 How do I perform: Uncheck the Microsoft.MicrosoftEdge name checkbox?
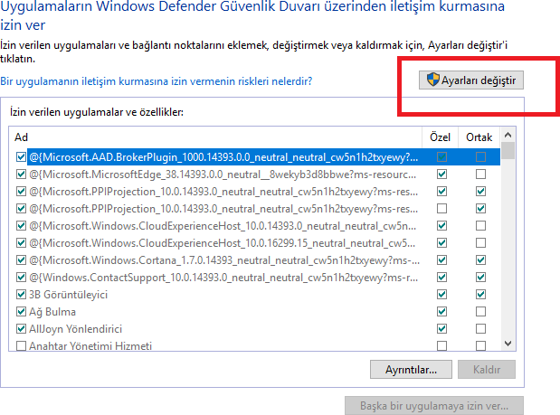21,174
